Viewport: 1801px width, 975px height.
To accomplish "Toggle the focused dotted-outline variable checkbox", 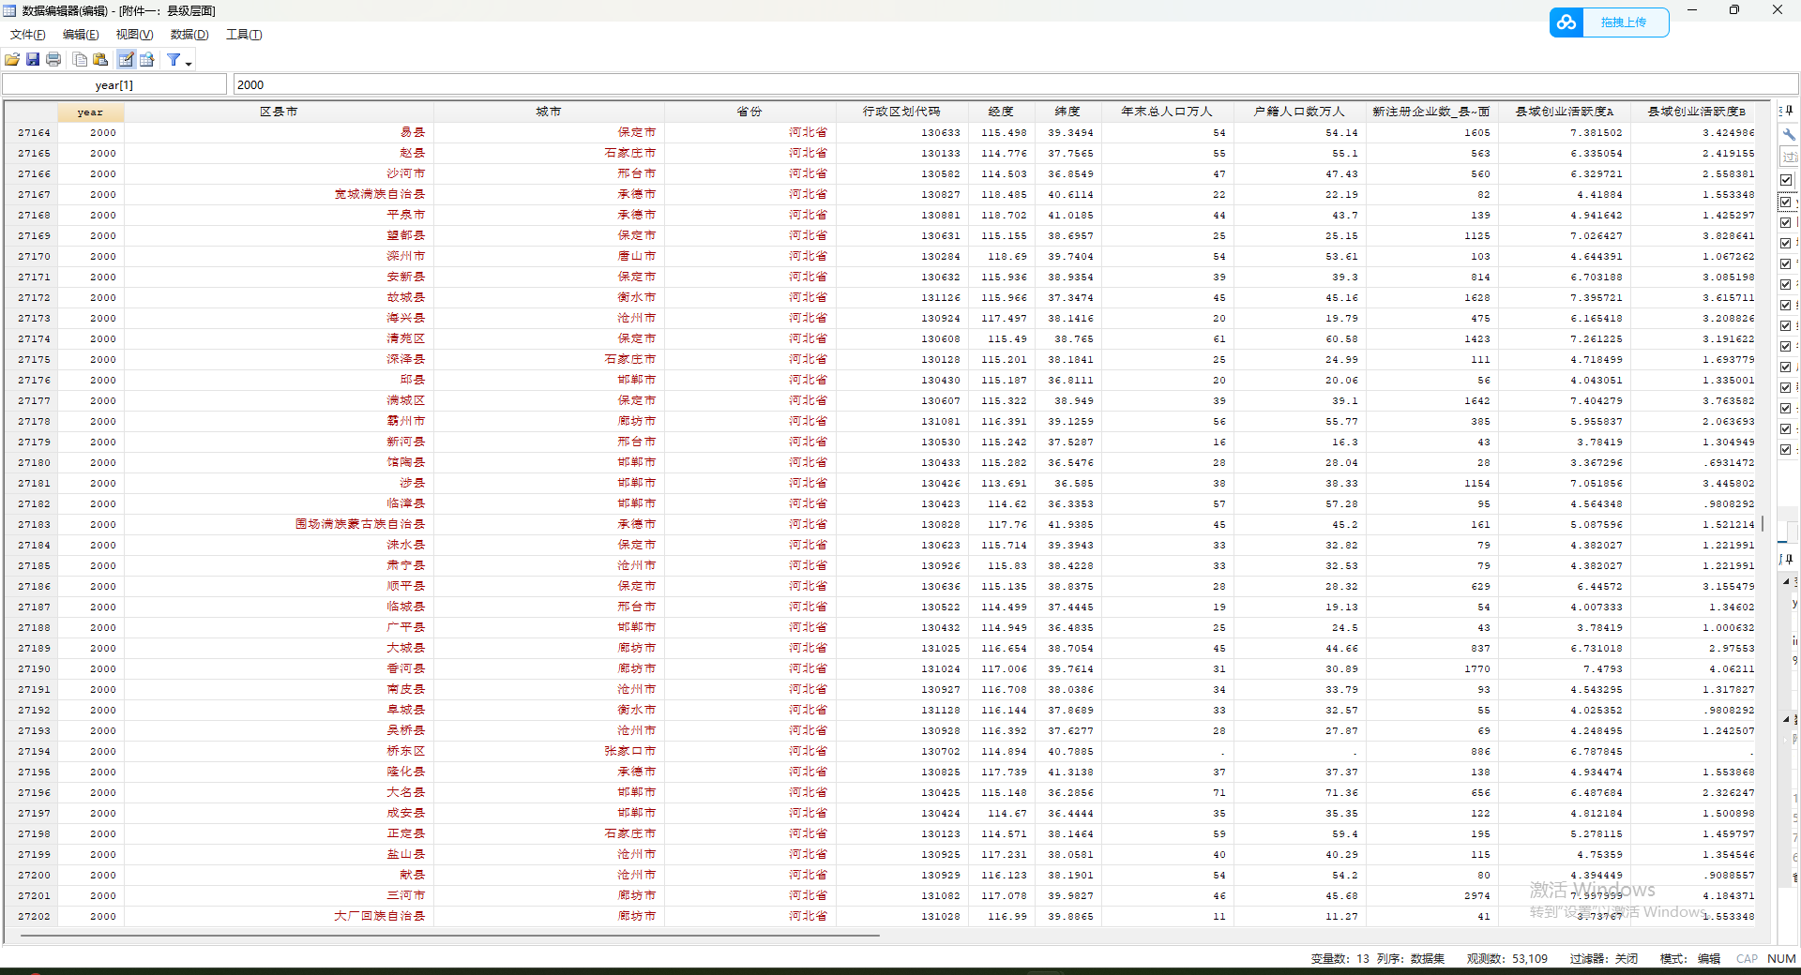I will pos(1786,202).
